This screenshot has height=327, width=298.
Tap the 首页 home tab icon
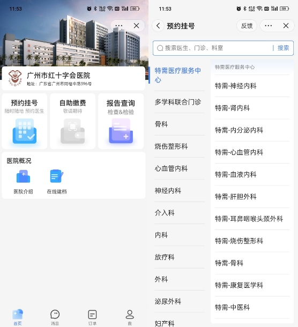point(18,315)
